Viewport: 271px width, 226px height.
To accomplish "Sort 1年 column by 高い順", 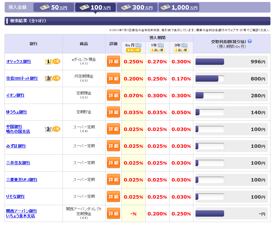I will (157, 50).
